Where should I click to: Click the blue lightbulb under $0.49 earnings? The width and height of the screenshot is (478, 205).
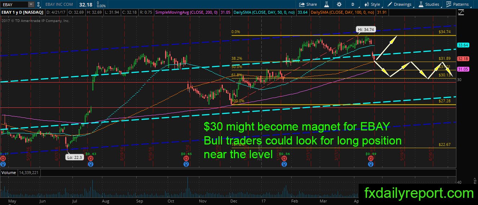coord(370,164)
